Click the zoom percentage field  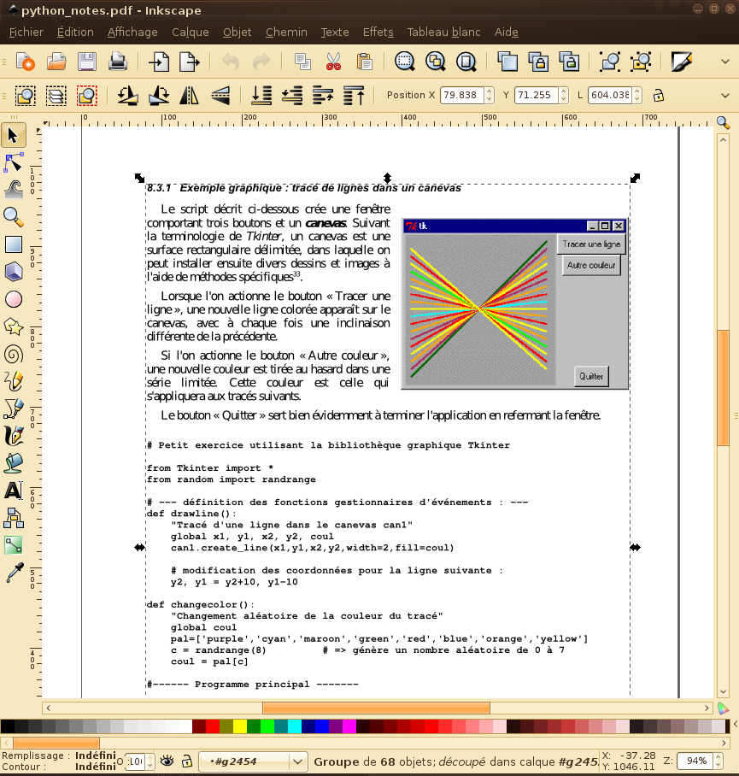pyautogui.click(x=696, y=761)
